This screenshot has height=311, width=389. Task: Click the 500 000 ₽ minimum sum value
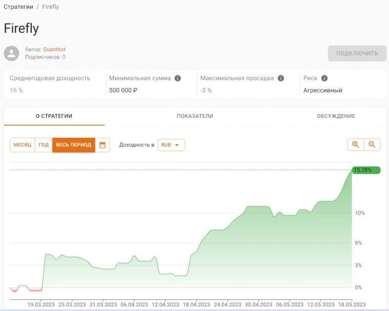[x=123, y=90]
